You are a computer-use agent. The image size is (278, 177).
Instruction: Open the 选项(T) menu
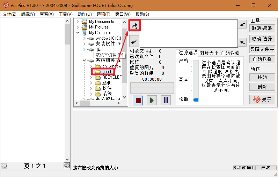(x=103, y=14)
